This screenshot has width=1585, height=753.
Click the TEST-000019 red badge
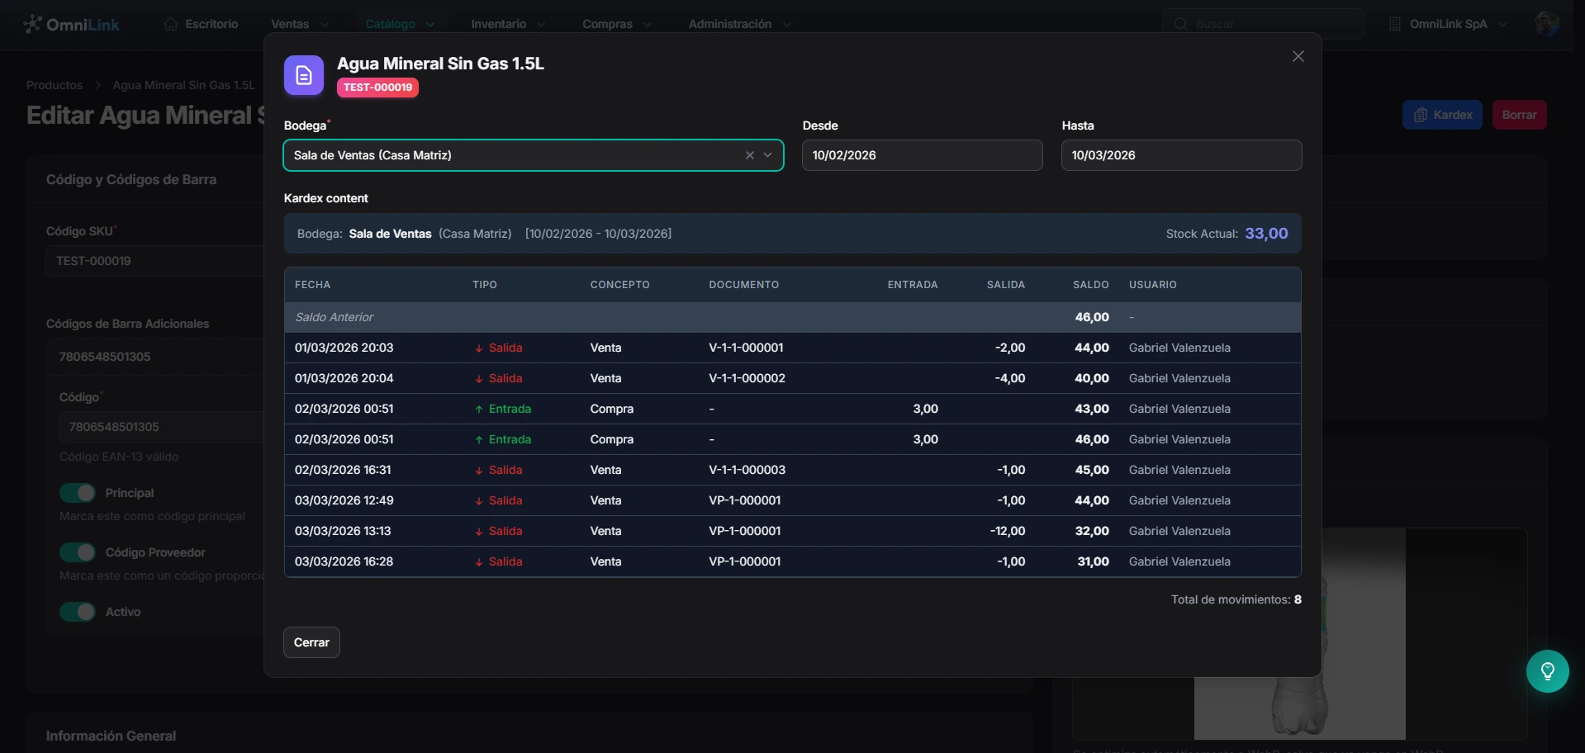pyautogui.click(x=377, y=88)
